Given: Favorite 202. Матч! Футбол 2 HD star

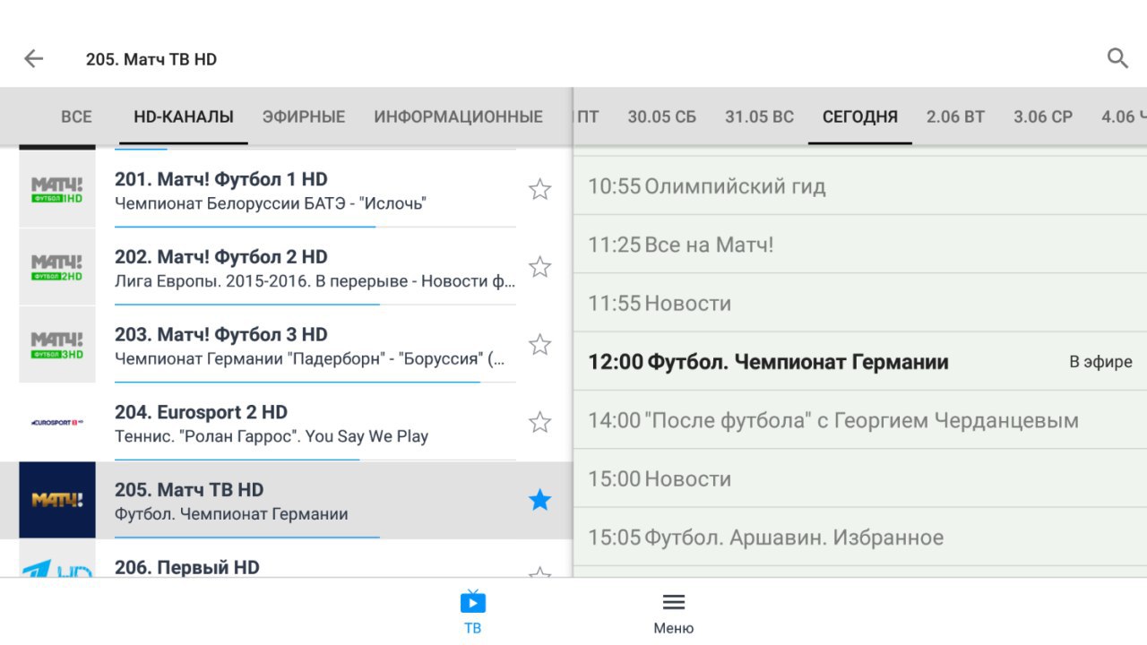Looking at the screenshot, I should click(539, 267).
